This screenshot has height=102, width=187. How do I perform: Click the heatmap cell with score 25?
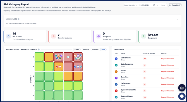78,57
